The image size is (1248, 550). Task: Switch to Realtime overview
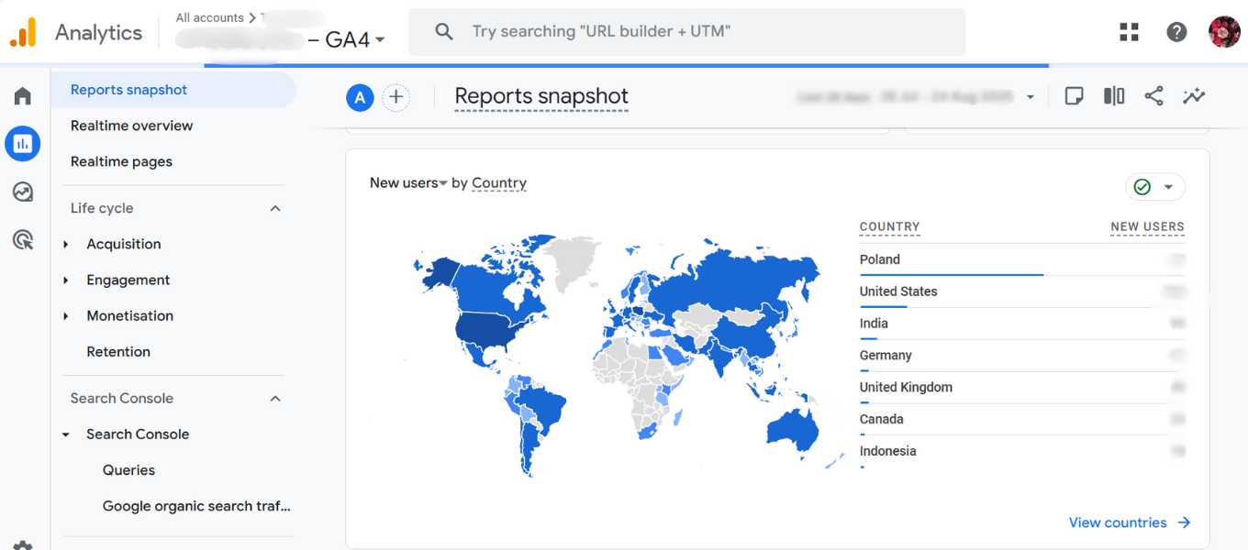[131, 126]
